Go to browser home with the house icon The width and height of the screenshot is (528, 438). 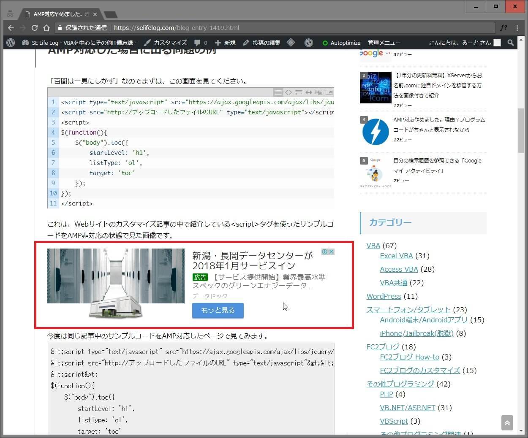tap(46, 28)
